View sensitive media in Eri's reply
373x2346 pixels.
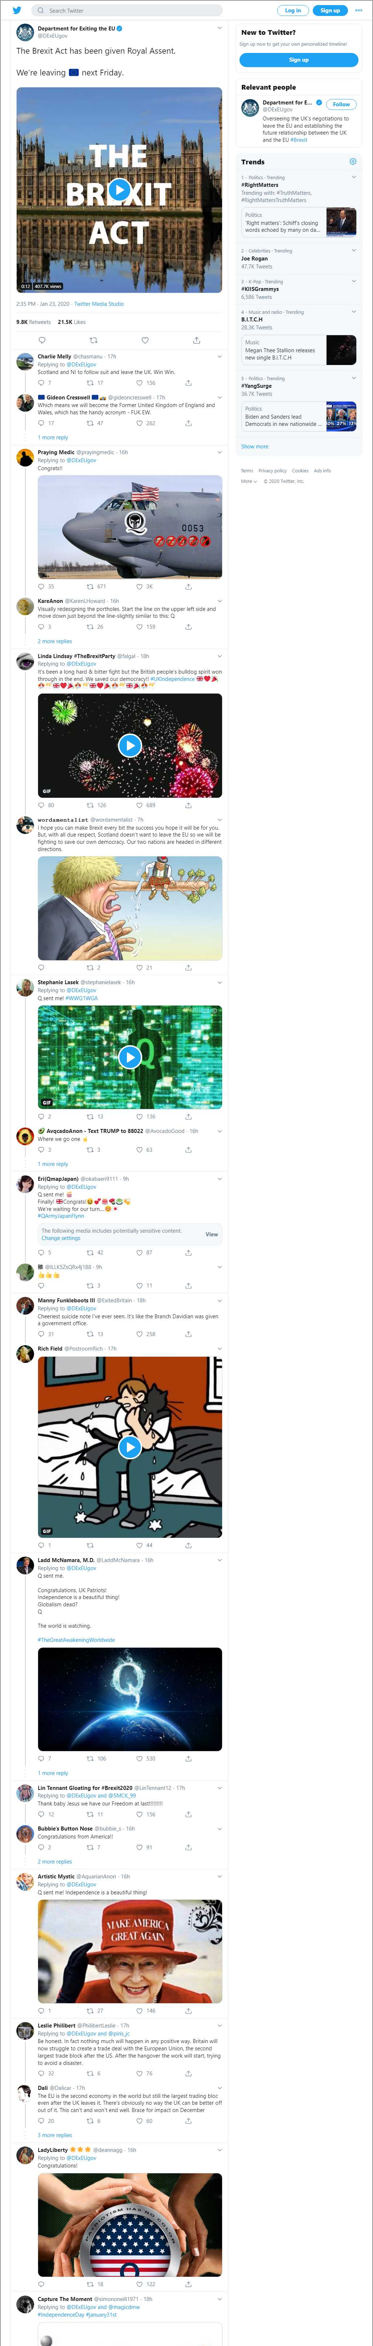pyautogui.click(x=212, y=1234)
